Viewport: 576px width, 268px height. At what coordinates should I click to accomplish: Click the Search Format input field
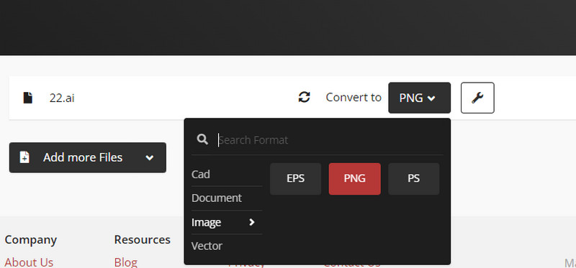(330, 140)
